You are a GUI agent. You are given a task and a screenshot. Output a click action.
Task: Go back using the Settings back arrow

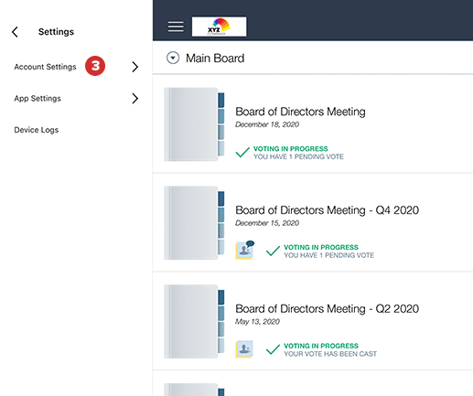[15, 32]
